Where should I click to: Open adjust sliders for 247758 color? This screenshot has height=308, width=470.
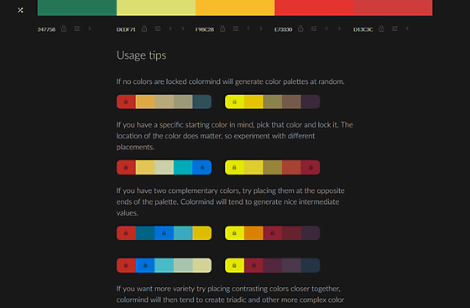[77, 29]
